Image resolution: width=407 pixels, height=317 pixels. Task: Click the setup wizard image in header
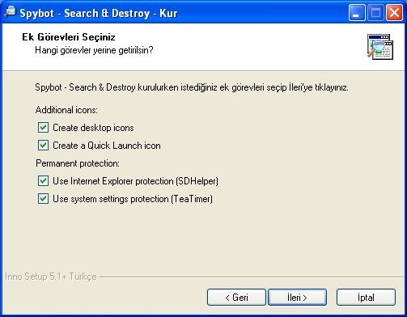click(x=380, y=47)
